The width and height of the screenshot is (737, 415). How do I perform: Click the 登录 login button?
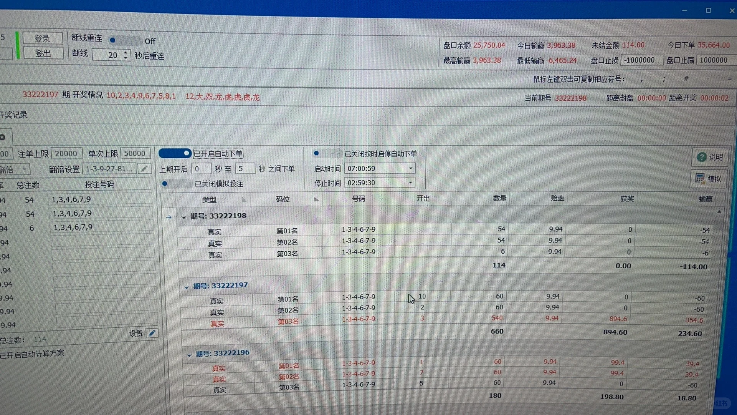[x=43, y=38]
